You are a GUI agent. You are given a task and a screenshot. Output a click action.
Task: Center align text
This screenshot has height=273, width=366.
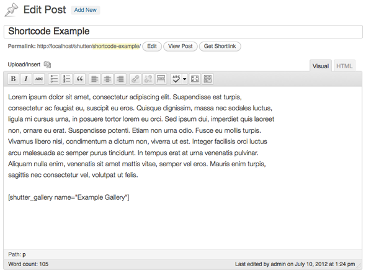pos(107,79)
